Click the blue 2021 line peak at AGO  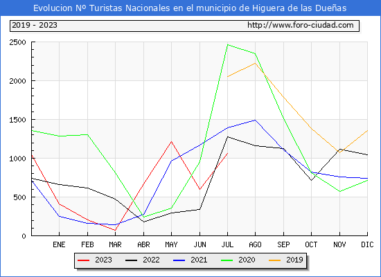255,120
